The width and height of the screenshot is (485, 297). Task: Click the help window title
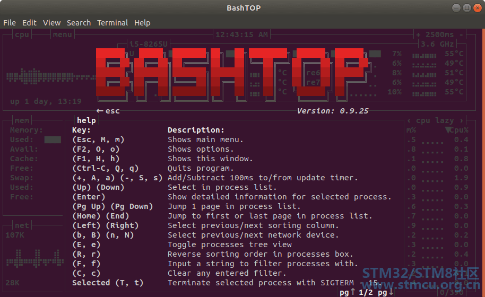point(86,120)
